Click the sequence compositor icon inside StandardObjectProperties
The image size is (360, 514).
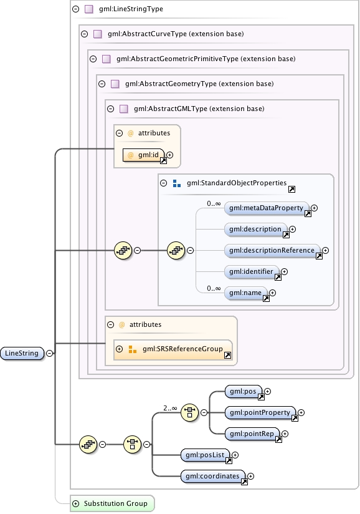(176, 250)
